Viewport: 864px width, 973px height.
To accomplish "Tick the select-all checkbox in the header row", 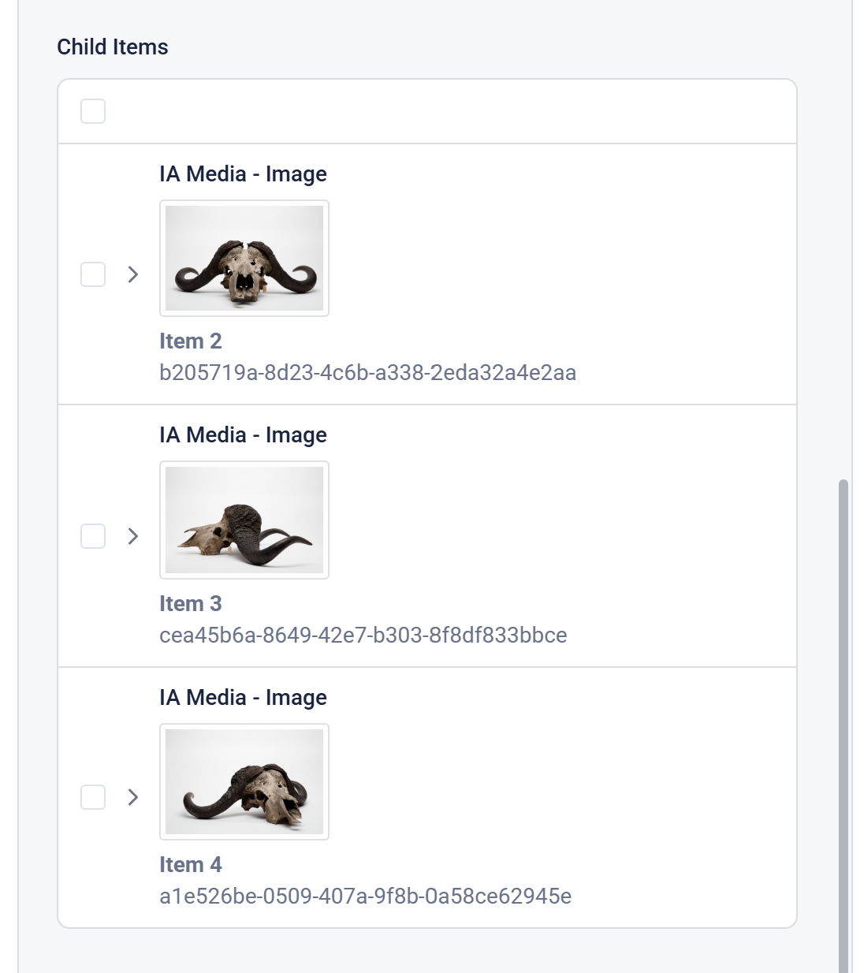I will coord(93,111).
